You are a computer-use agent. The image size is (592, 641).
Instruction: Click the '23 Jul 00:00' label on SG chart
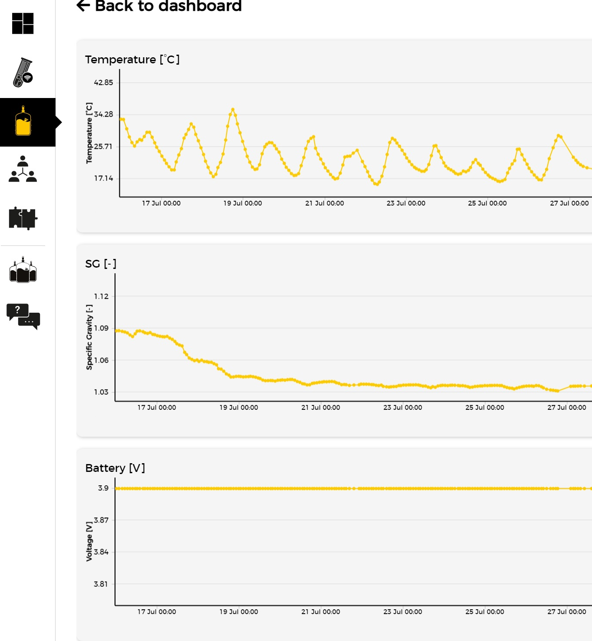tap(402, 407)
